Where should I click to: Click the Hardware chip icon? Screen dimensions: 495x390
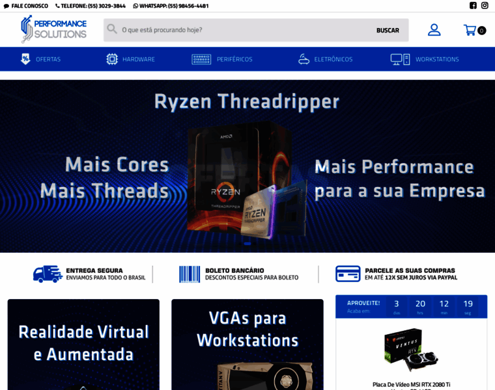click(112, 59)
